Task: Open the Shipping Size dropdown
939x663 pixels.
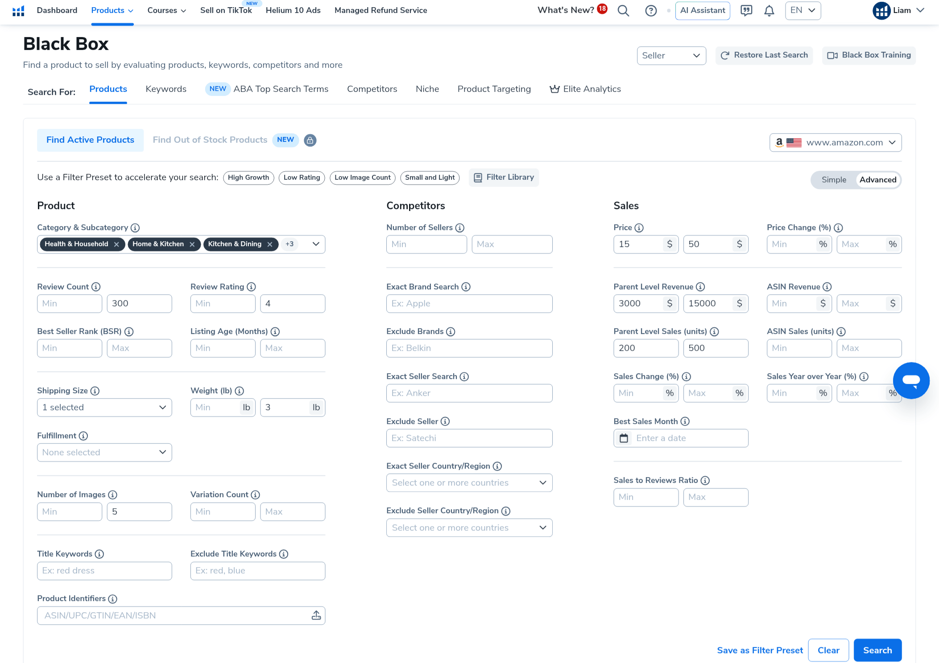Action: pos(104,408)
